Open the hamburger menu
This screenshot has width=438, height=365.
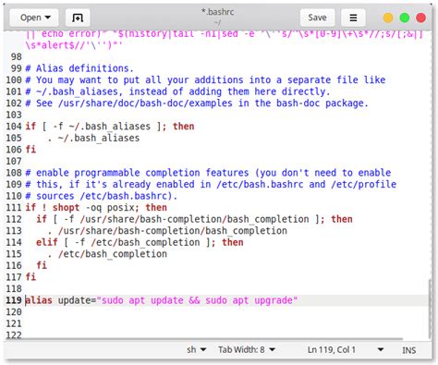353,18
